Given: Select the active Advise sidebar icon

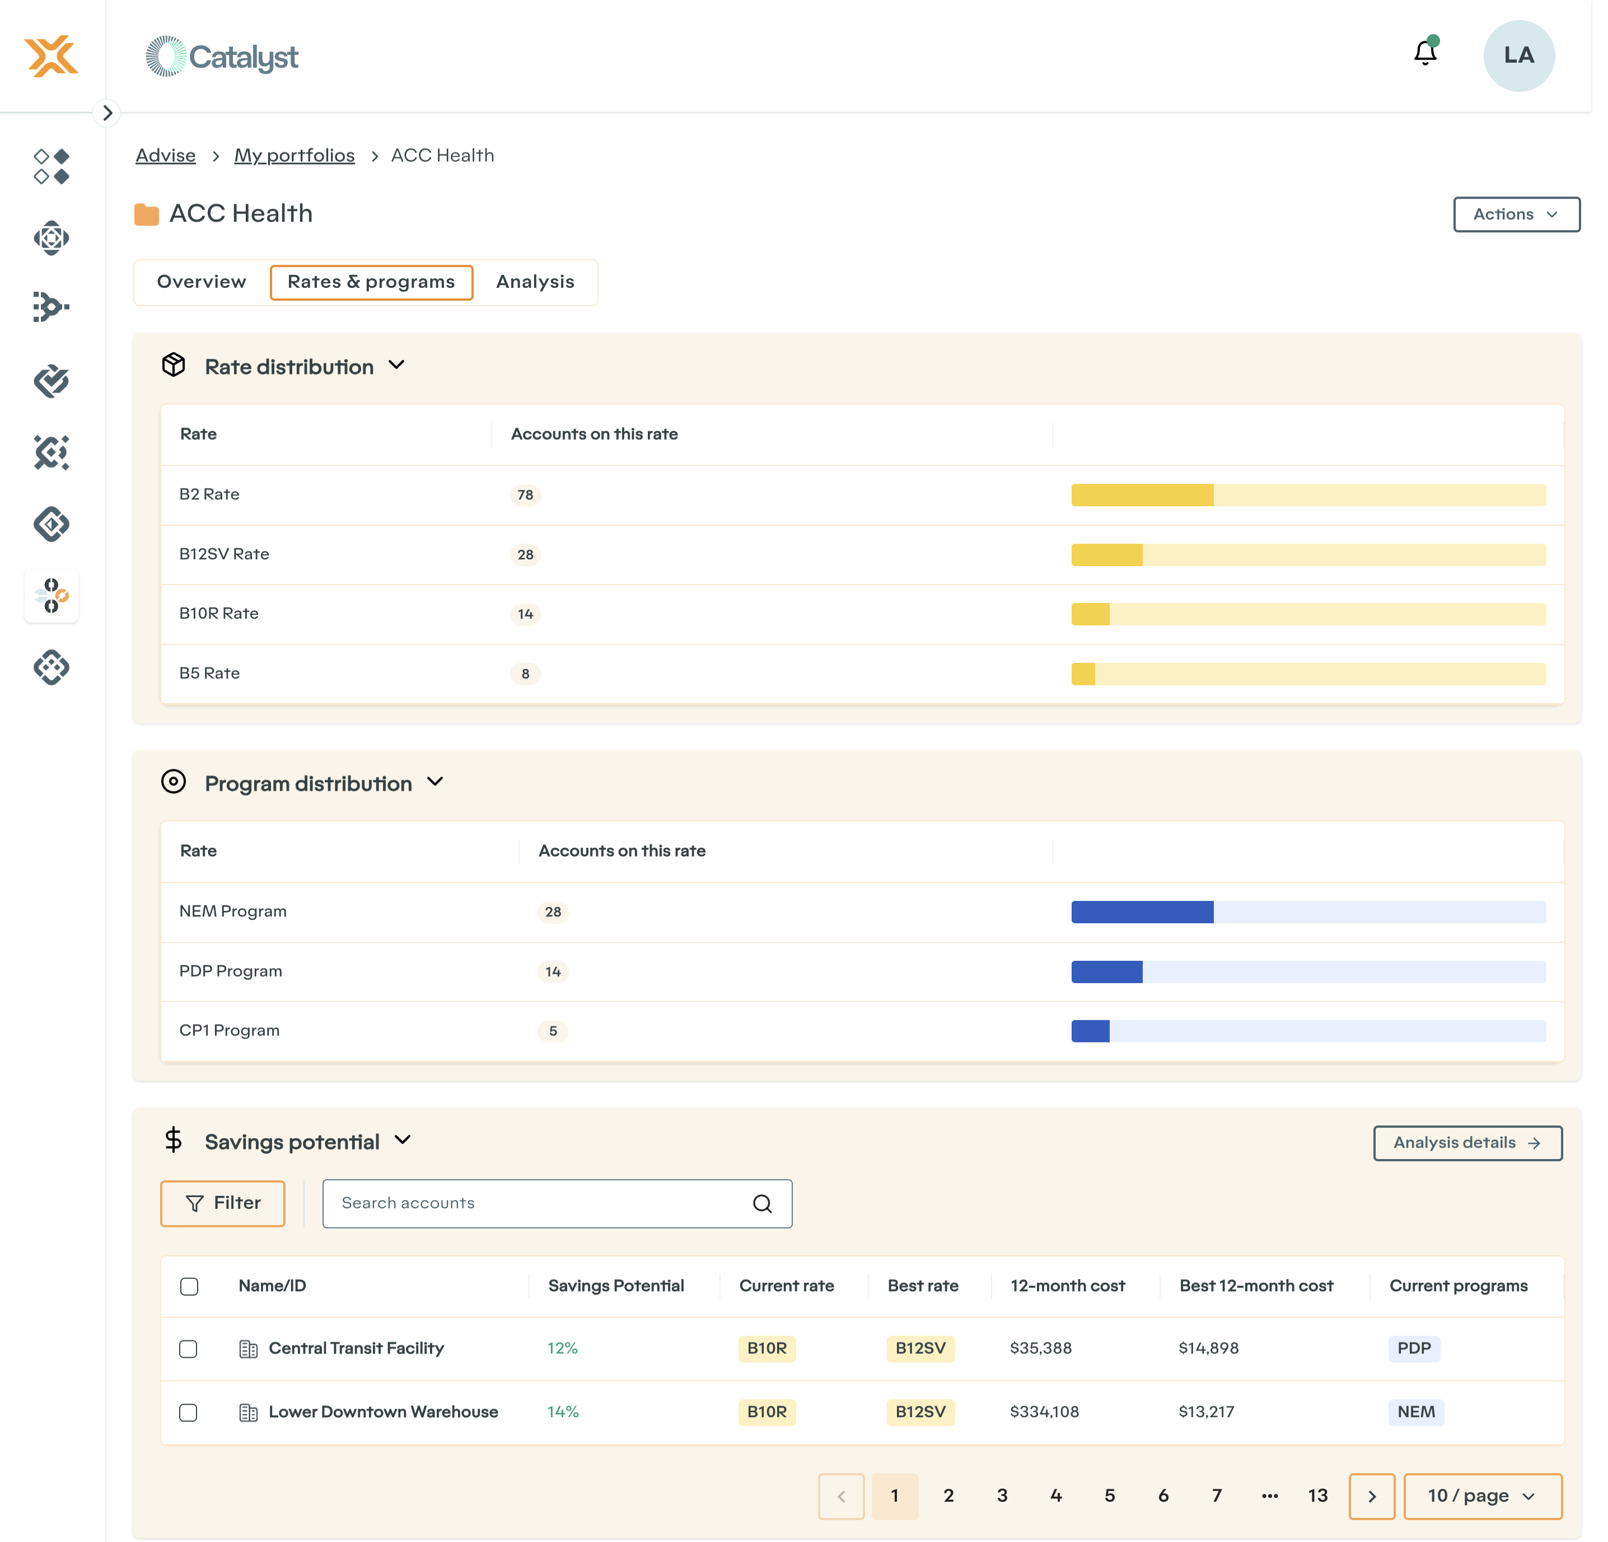Looking at the screenshot, I should [x=51, y=595].
